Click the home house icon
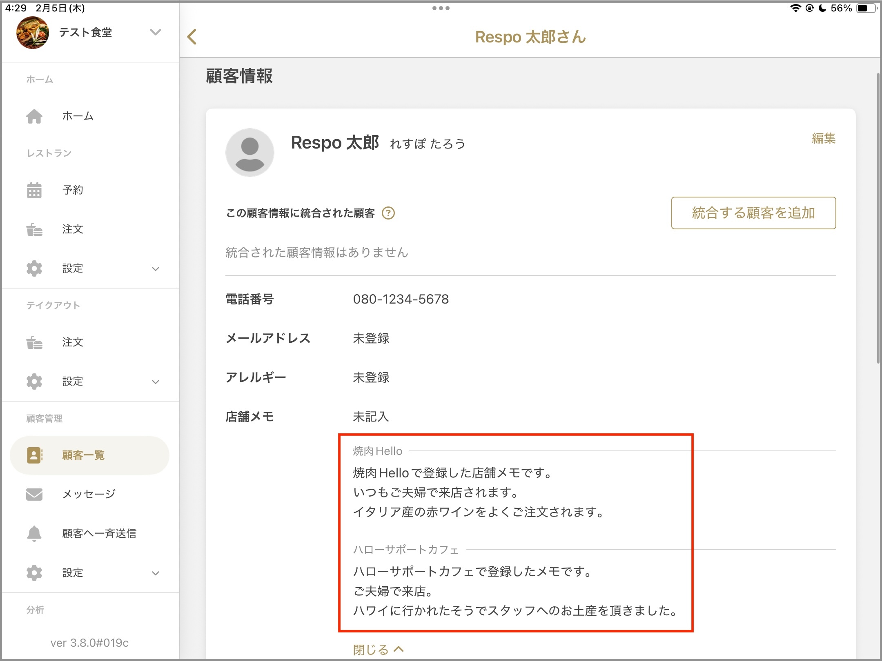 [x=34, y=116]
